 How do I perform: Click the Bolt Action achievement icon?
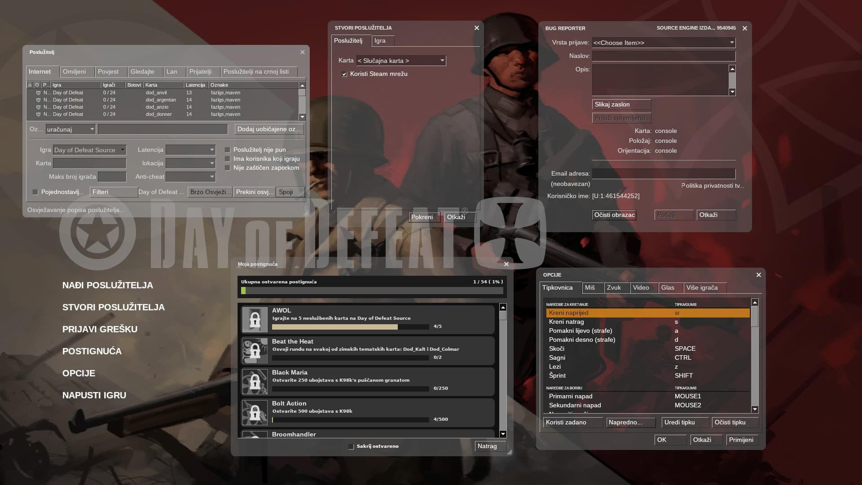(255, 412)
